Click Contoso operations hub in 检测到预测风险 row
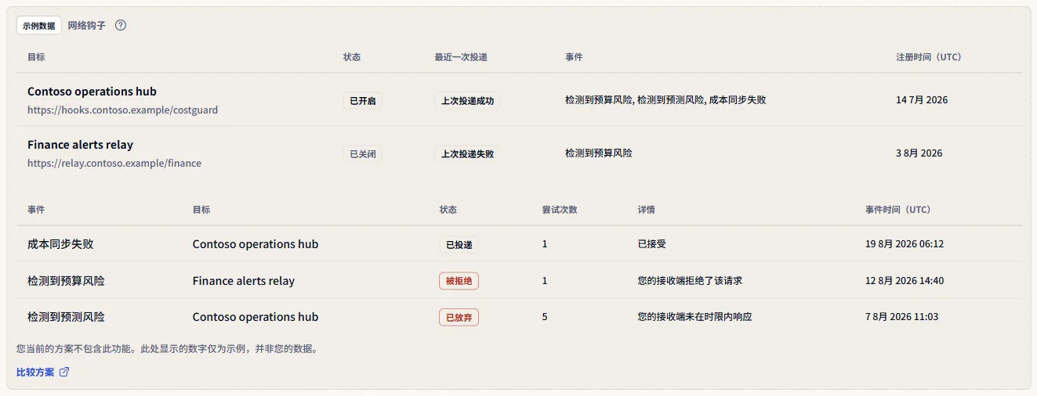This screenshot has height=396, width=1037. (256, 317)
